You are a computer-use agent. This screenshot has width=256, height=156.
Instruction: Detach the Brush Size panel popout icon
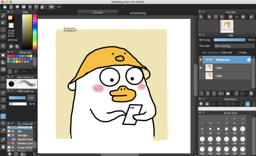pos(203,113)
